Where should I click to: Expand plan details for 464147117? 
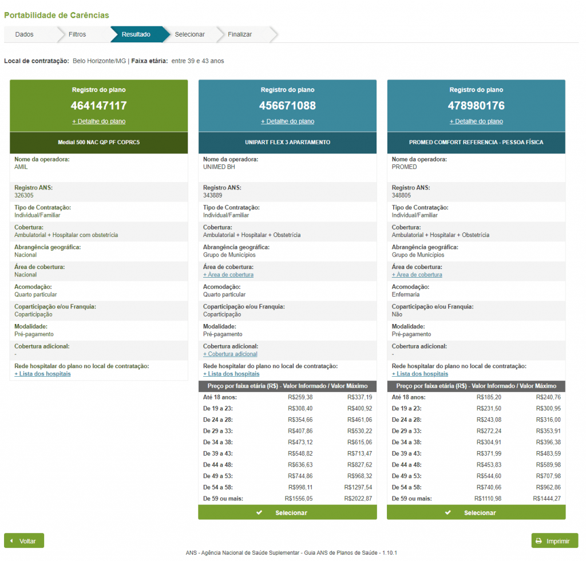click(98, 121)
